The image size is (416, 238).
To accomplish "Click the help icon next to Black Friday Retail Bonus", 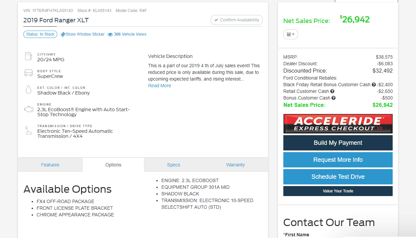I will tap(374, 85).
